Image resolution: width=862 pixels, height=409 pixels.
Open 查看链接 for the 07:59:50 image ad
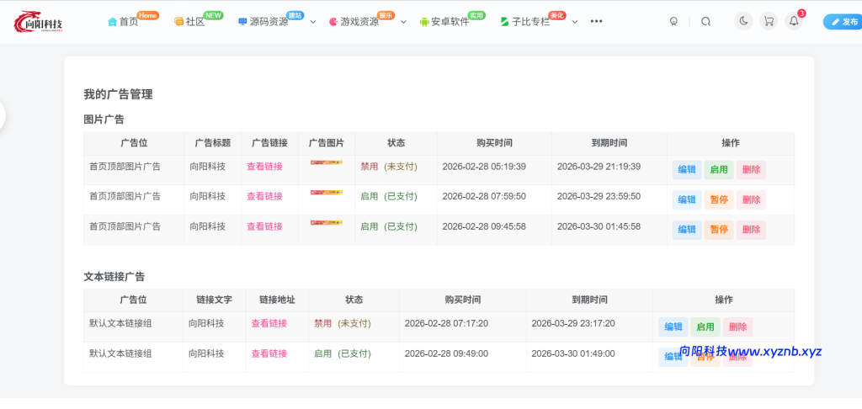pos(264,196)
